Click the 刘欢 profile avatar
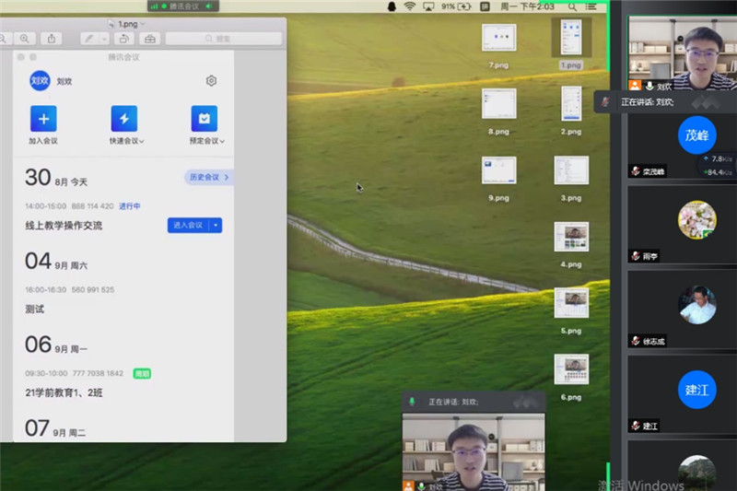 pos(40,81)
